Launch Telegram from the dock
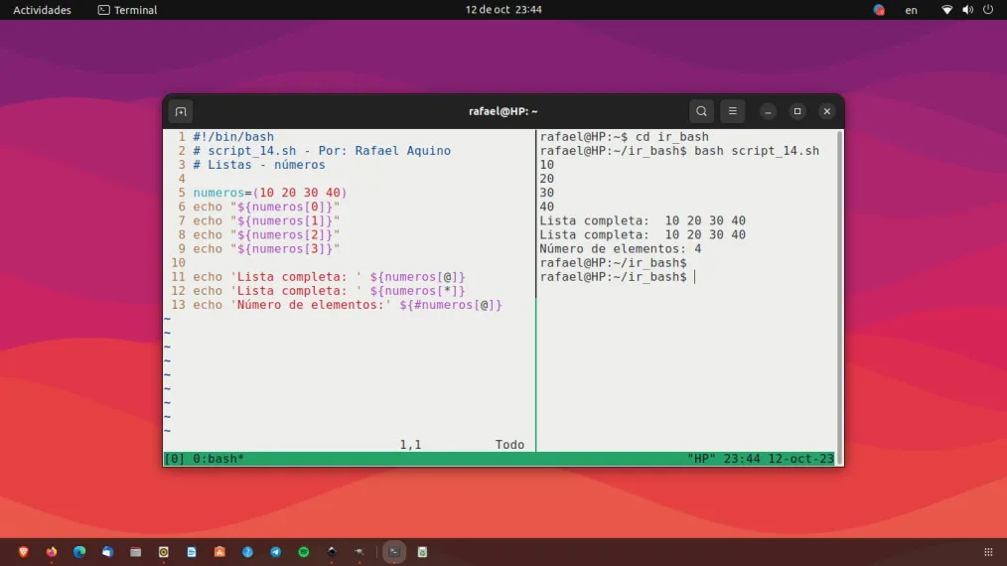 coord(275,552)
